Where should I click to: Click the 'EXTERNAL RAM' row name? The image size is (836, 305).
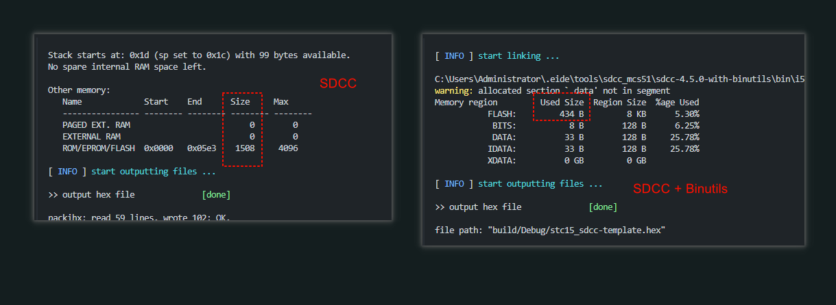click(x=91, y=137)
